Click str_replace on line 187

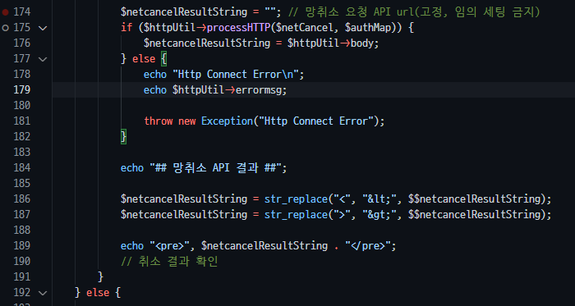296,214
